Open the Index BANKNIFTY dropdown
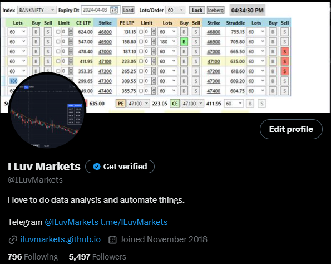The width and height of the screenshot is (331, 264). click(x=37, y=10)
